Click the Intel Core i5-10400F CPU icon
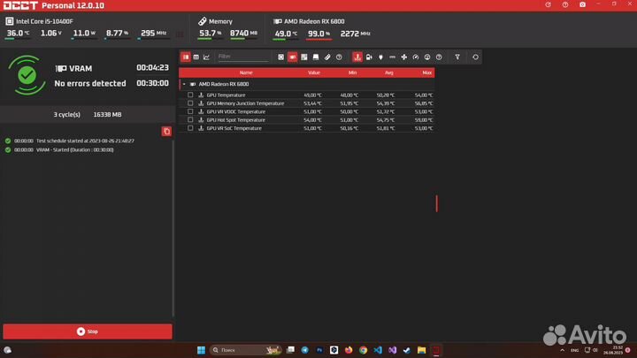Viewport: 637px width, 358px height. click(x=10, y=21)
